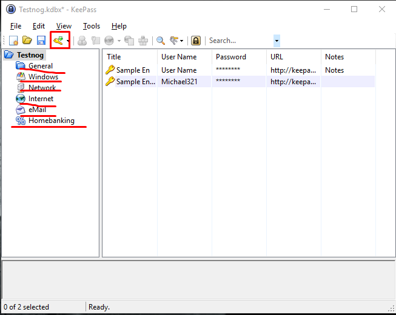396x315 pixels.
Task: Select the Sample En... entry with Michael321
Action: 136,82
